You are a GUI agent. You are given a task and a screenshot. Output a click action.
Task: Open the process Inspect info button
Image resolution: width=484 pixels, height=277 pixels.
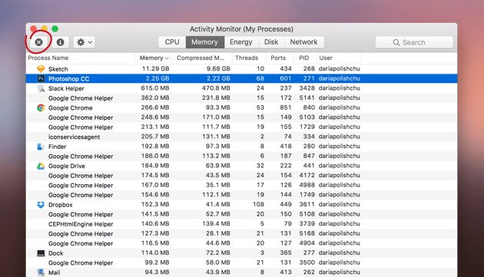(x=60, y=42)
